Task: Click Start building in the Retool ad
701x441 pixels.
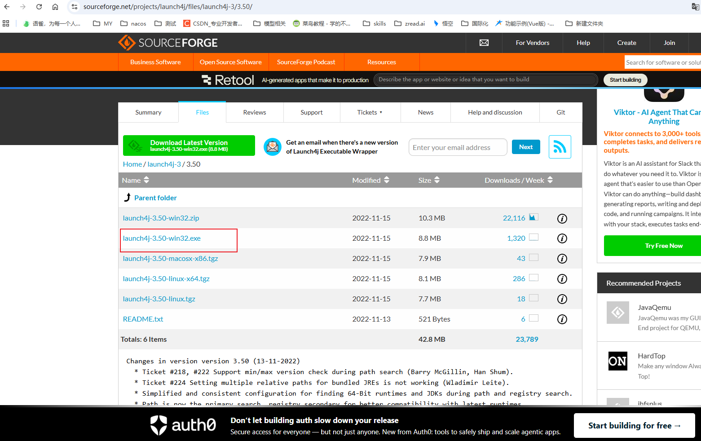Action: [626, 80]
